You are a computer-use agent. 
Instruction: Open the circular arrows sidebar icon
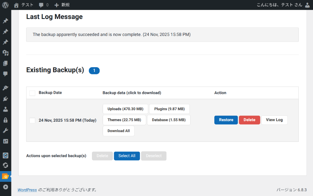coord(6,165)
